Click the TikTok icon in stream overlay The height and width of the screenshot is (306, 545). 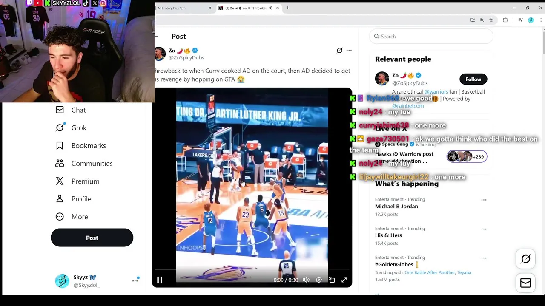(x=86, y=3)
